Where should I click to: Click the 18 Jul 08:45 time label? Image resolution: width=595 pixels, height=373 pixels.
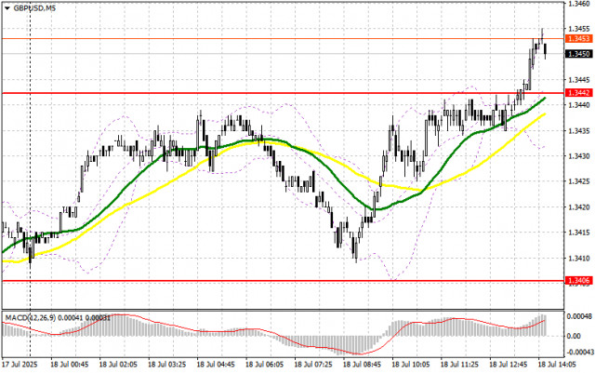(362, 365)
